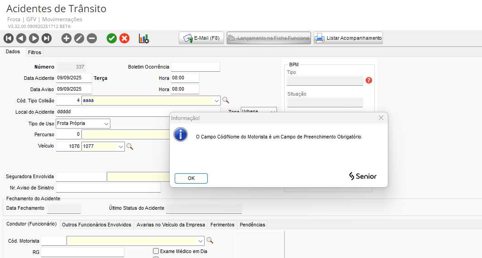Click the dialog's blue information icon

tap(181, 134)
